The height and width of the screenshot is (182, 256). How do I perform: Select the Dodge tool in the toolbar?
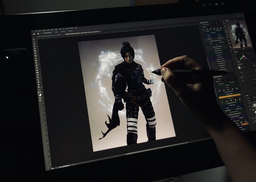(37, 72)
